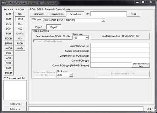Click the Current PCM type field

[120, 60]
